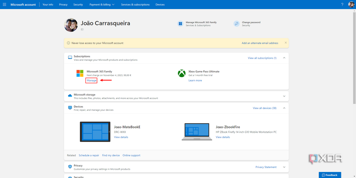The width and height of the screenshot is (356, 178).
Task: Click the help question mark icon
Action: click(x=342, y=4)
